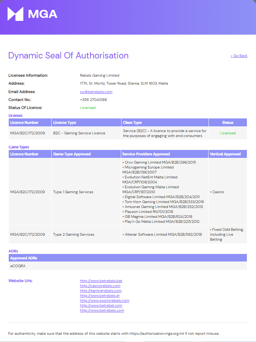Click the Website Urls label
The height and width of the screenshot is (342, 256).
click(x=21, y=281)
